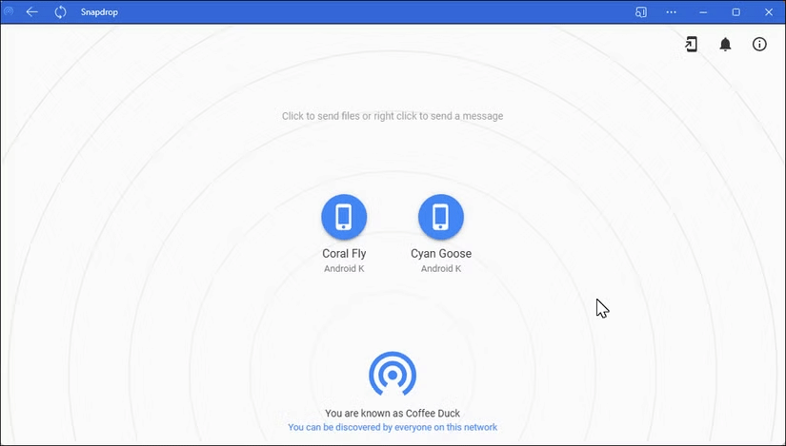Click the Cyan Goose device name label
Screen dimensions: 786x446
coord(440,254)
